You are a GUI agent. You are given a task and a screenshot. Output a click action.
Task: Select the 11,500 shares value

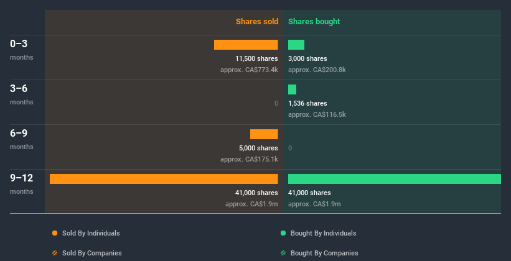coord(257,58)
